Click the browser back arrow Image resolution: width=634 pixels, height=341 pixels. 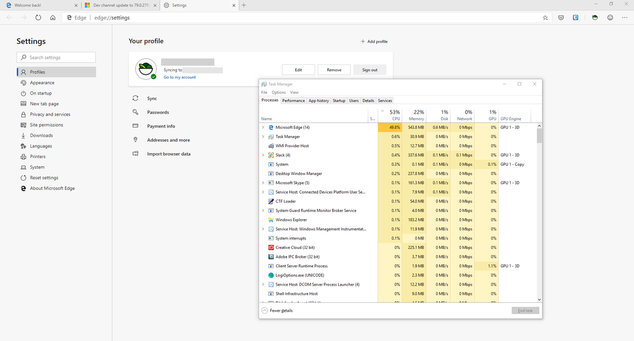[x=10, y=18]
